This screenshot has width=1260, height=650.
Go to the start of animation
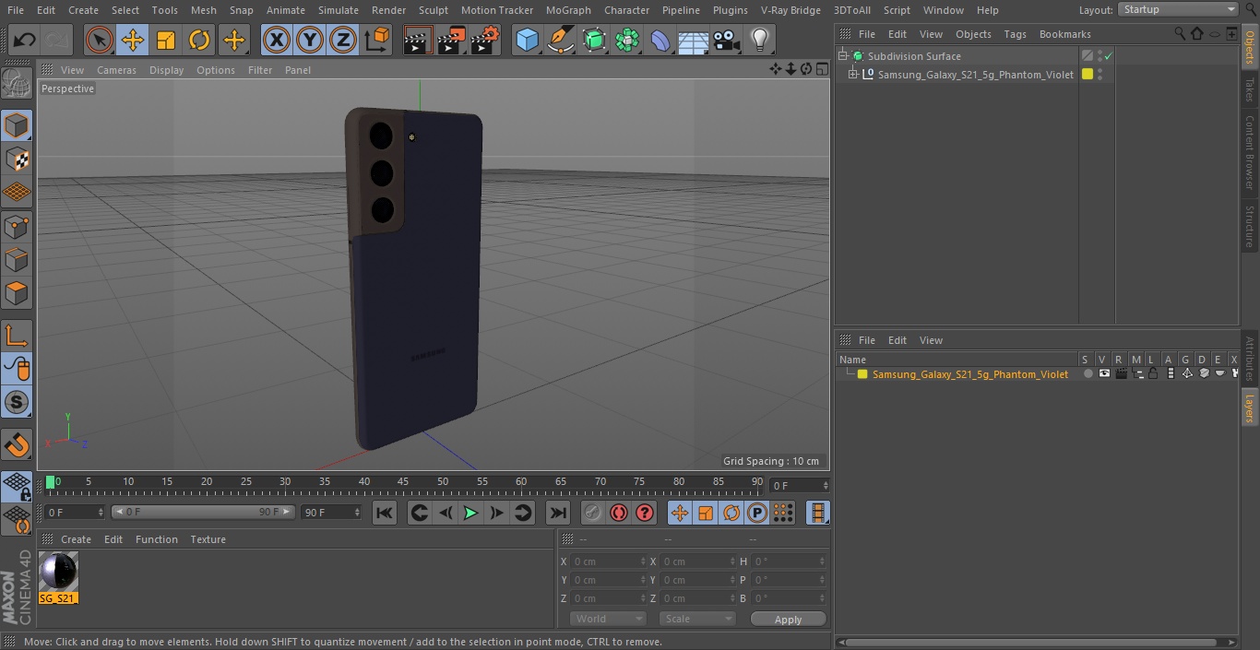pos(385,513)
